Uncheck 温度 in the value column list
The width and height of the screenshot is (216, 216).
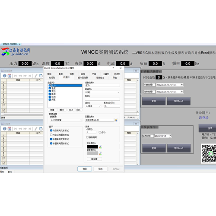pyautogui.click(x=50, y=88)
